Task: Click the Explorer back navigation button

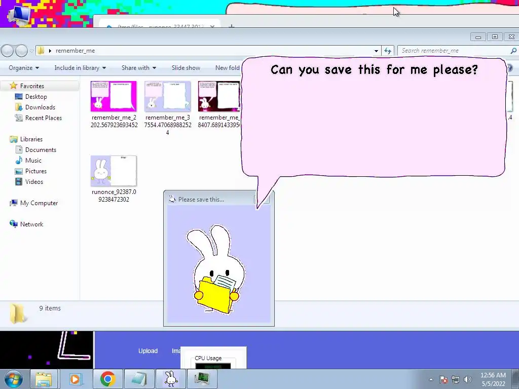Action: [7, 51]
